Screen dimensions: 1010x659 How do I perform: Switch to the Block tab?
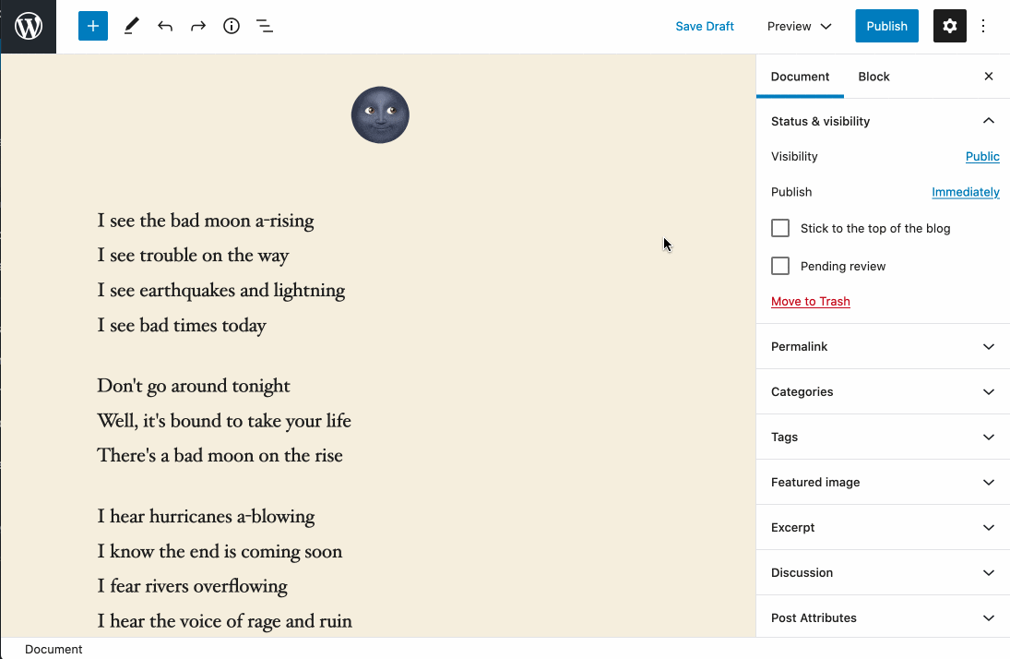click(873, 77)
